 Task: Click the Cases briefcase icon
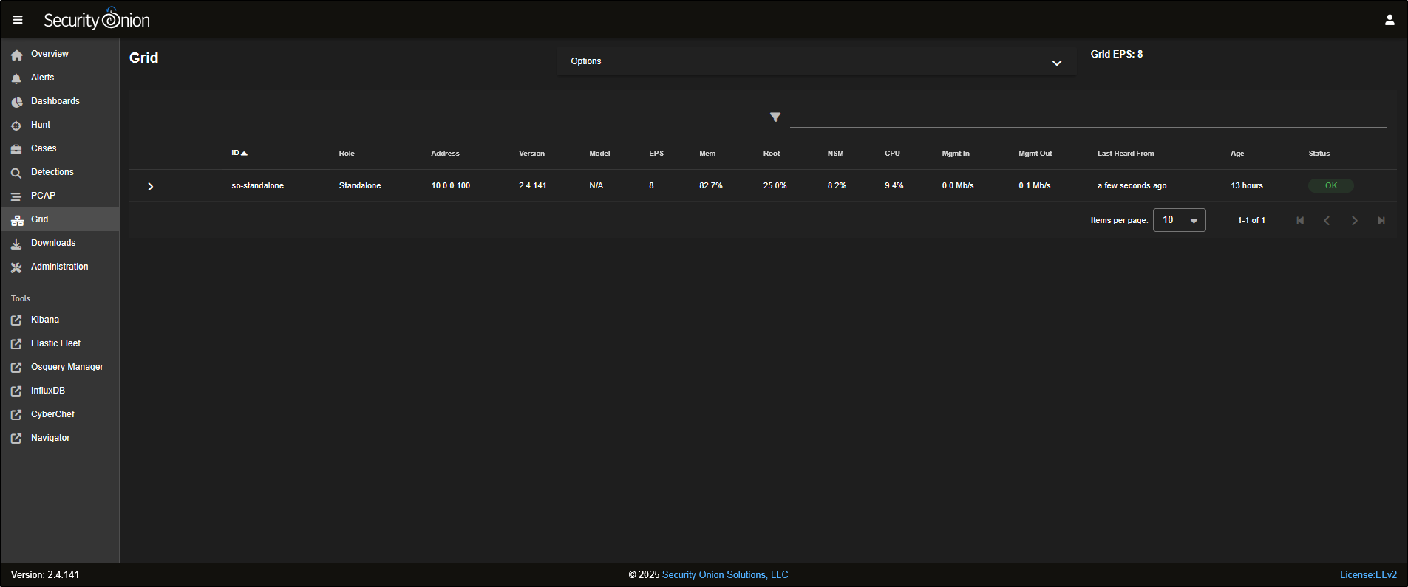click(16, 149)
